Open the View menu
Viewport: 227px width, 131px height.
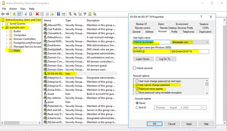[x=23, y=9]
